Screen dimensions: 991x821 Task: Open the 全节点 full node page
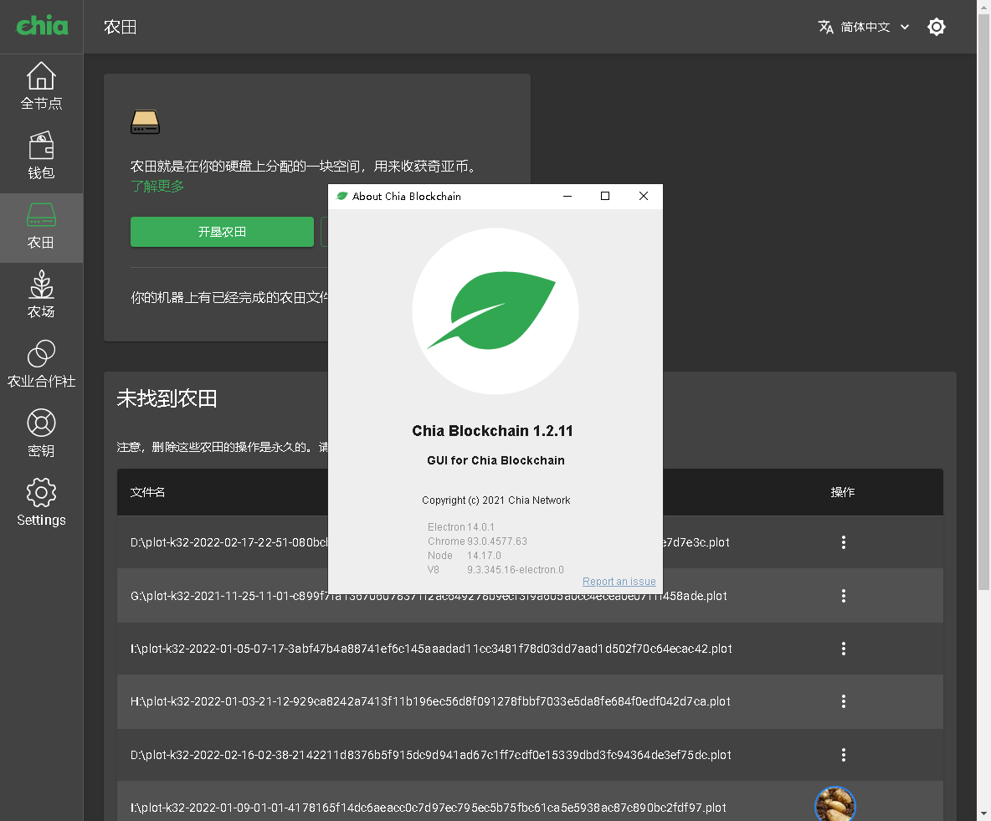41,86
